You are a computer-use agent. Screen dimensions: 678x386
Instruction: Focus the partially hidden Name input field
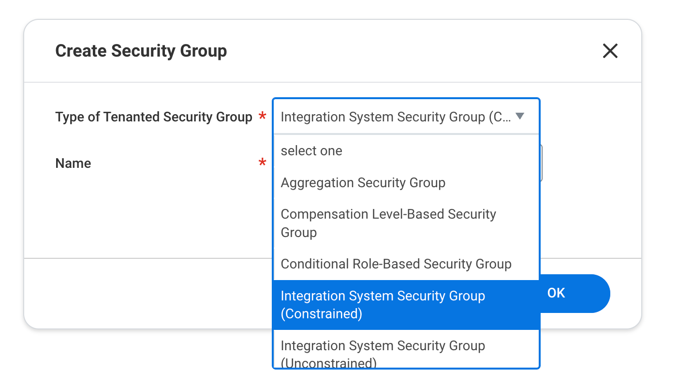(541, 163)
